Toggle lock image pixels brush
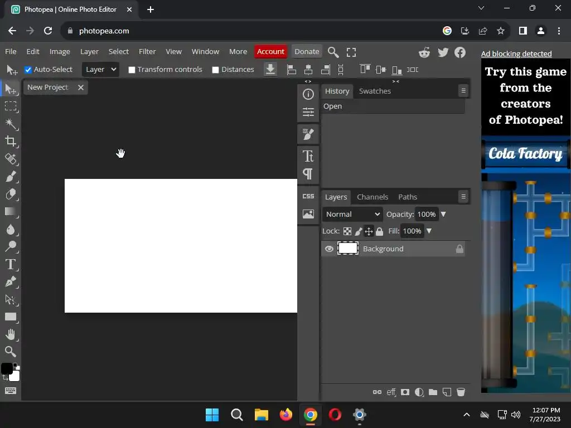 point(359,231)
